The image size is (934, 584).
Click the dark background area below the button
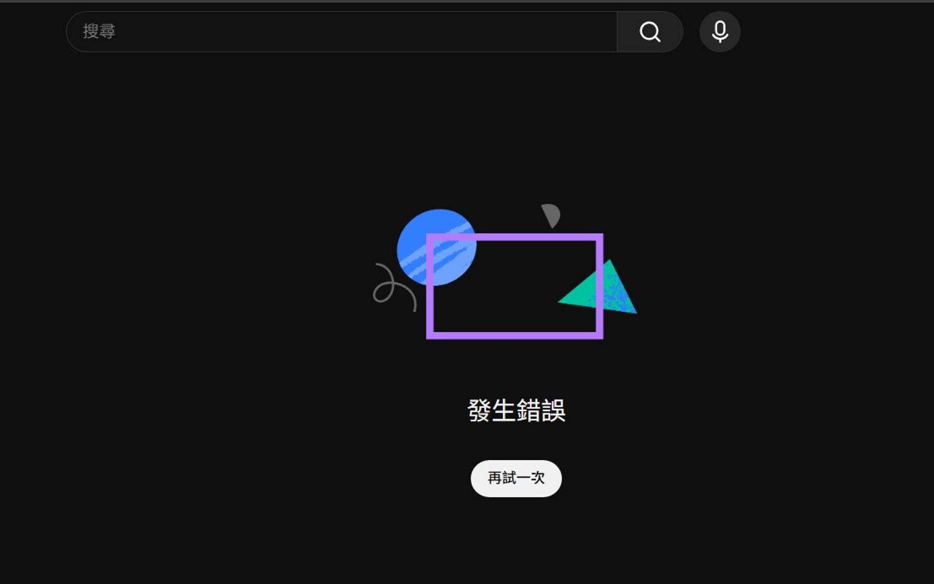pyautogui.click(x=515, y=543)
